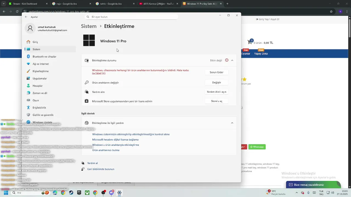Open link about checking Windows activation
Screen dimensions: 351x197
coord(131,134)
